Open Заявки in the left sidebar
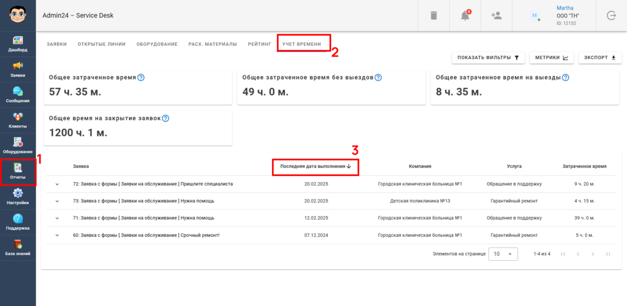This screenshot has width=627, height=306. coord(18,69)
